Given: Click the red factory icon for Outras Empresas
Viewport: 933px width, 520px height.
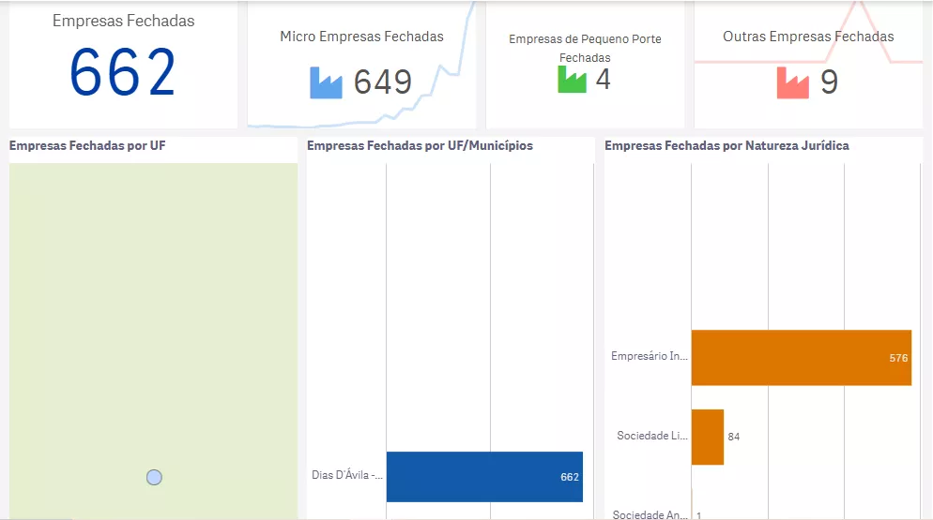Looking at the screenshot, I should [793, 82].
